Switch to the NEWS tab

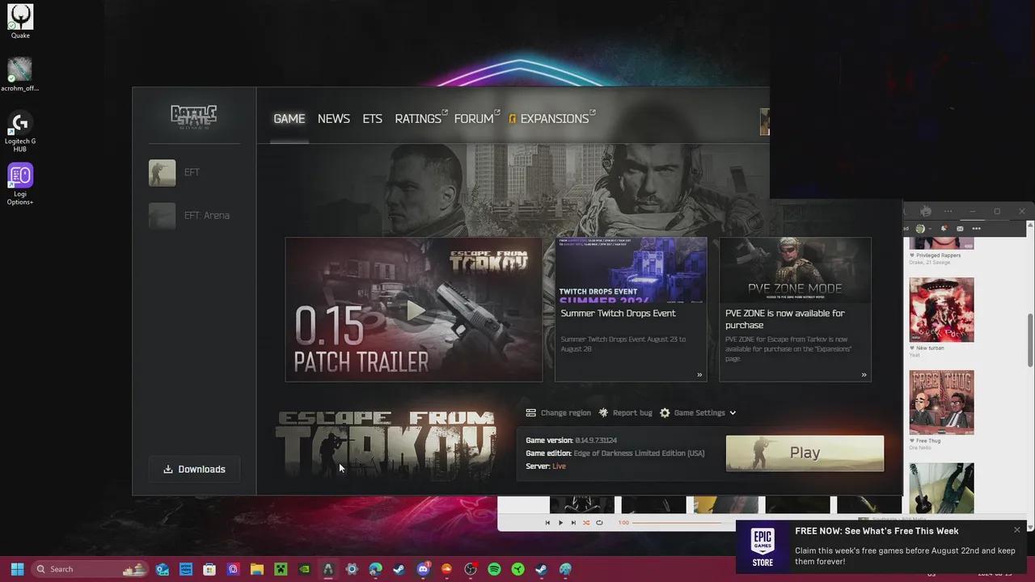pyautogui.click(x=334, y=119)
